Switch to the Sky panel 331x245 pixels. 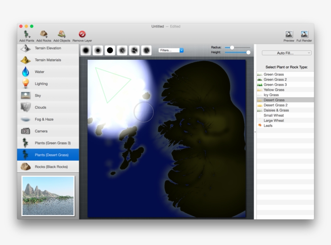tap(48, 95)
